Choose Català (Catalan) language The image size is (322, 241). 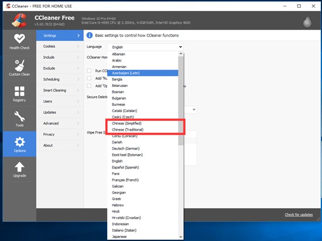142,111
